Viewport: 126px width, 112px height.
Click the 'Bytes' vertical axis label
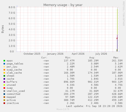point(3,29)
